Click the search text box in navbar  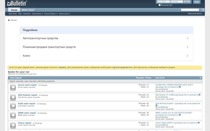click(190, 10)
